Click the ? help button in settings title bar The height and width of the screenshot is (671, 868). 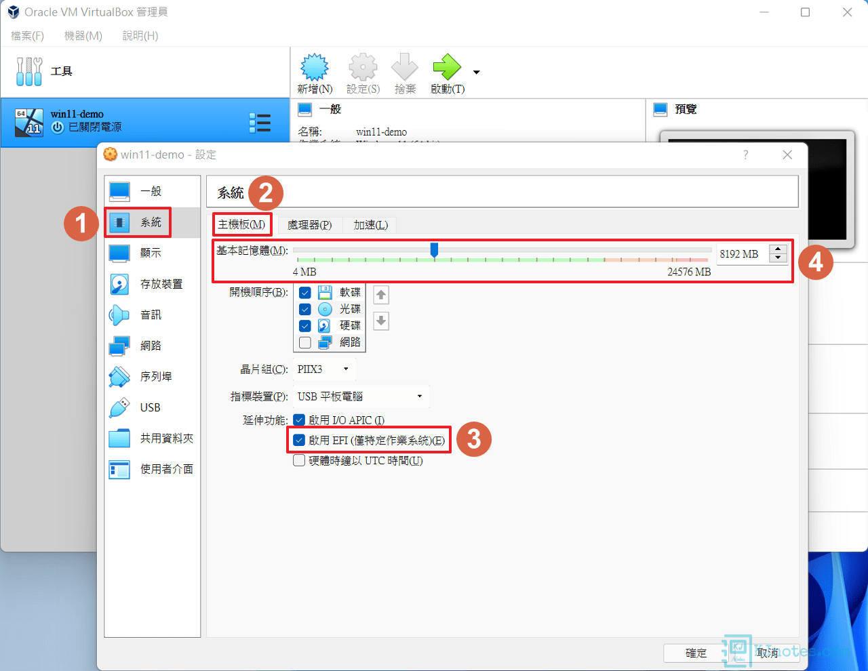point(745,155)
